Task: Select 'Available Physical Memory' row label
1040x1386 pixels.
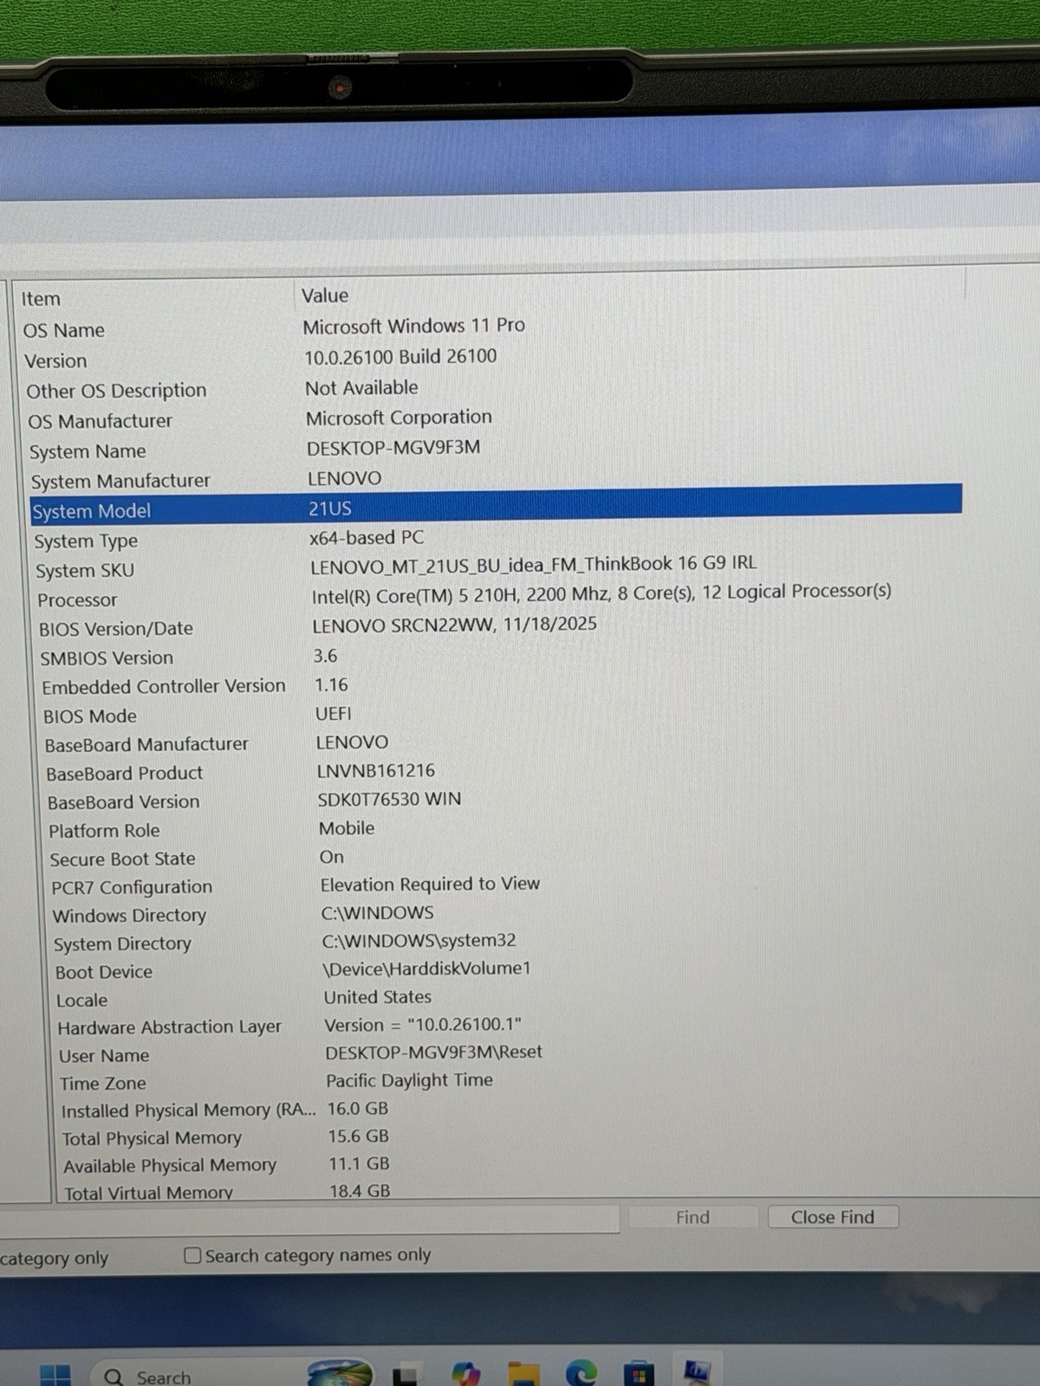Action: point(170,1166)
